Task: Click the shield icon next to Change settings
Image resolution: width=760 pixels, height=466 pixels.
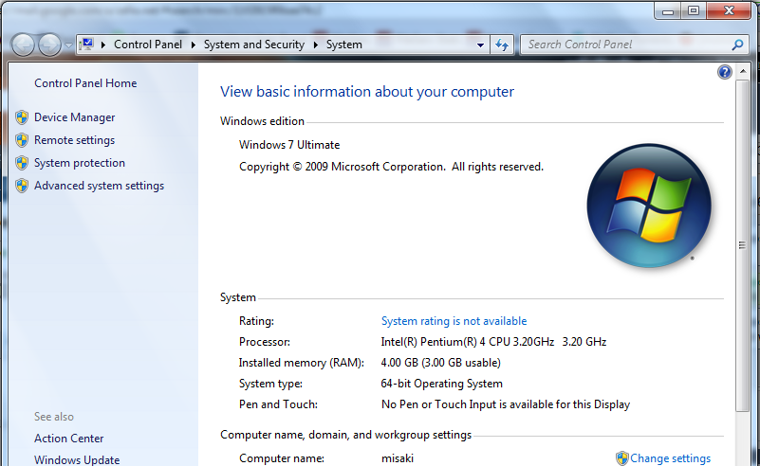Action: click(x=622, y=458)
